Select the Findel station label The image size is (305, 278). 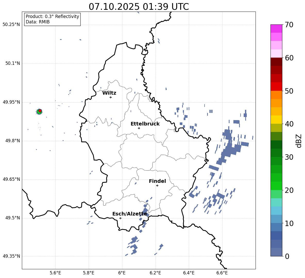(157, 181)
